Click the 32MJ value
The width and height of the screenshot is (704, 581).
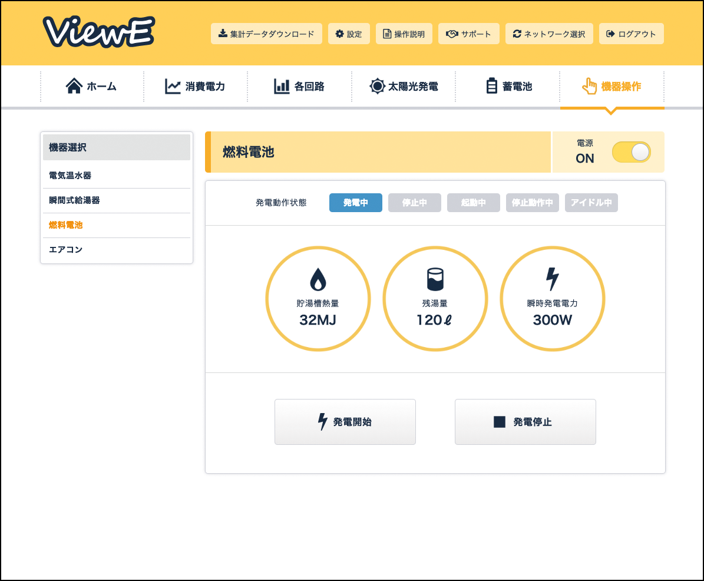point(318,320)
